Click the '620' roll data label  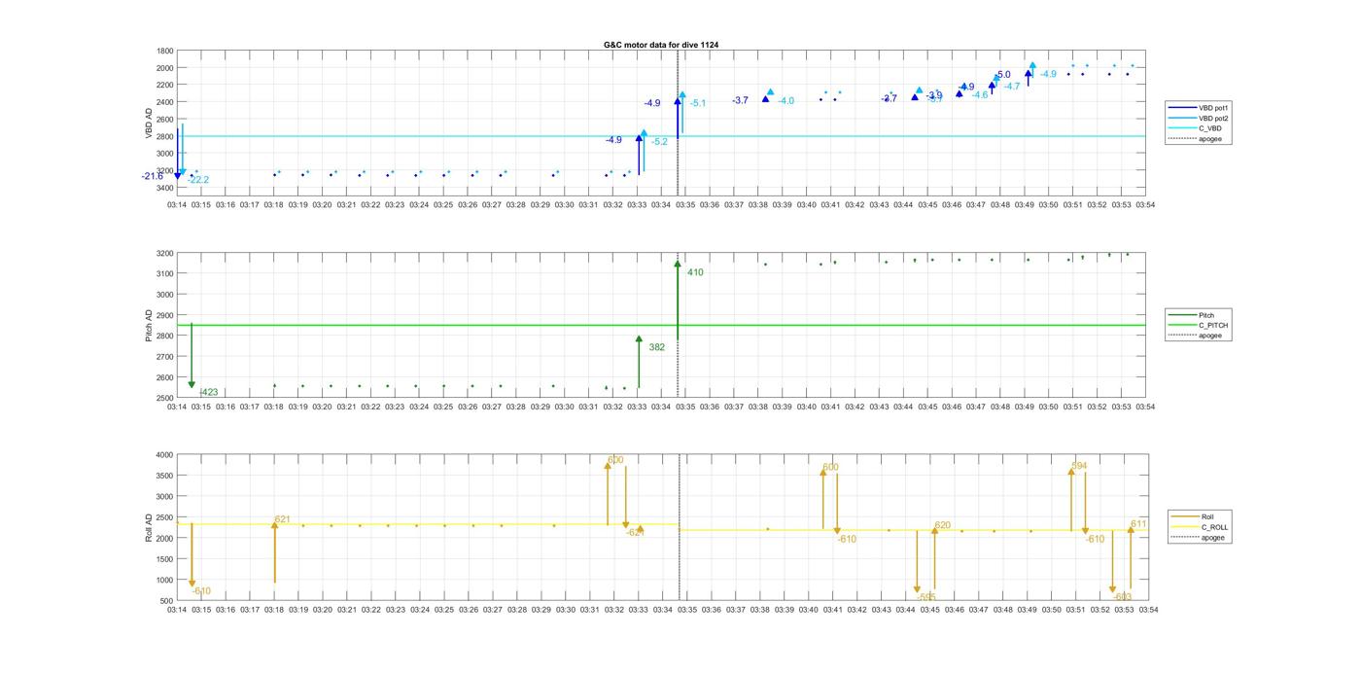click(942, 525)
